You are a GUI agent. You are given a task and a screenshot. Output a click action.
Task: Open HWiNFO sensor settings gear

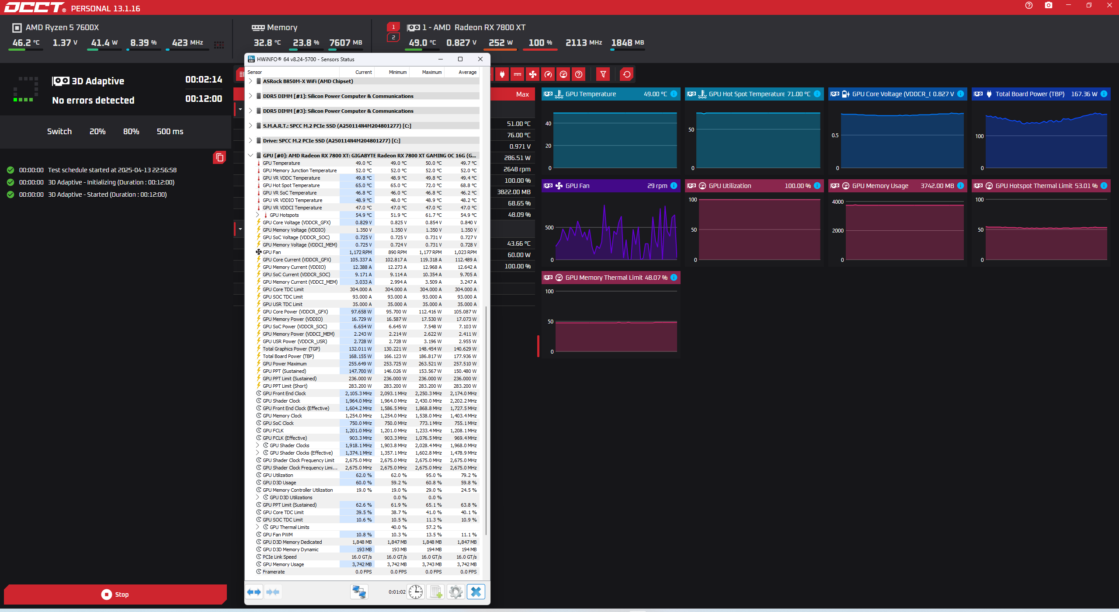(x=455, y=592)
